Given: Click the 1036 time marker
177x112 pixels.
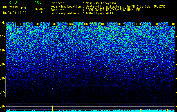Looking at the screenshot, I should tap(104, 24).
